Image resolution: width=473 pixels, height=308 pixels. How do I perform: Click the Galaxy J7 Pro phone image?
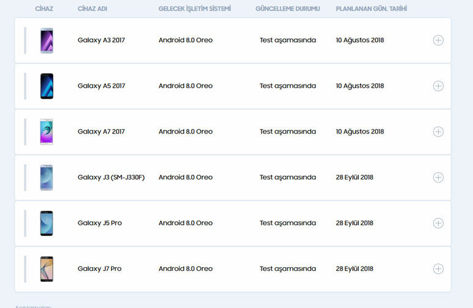tap(46, 269)
